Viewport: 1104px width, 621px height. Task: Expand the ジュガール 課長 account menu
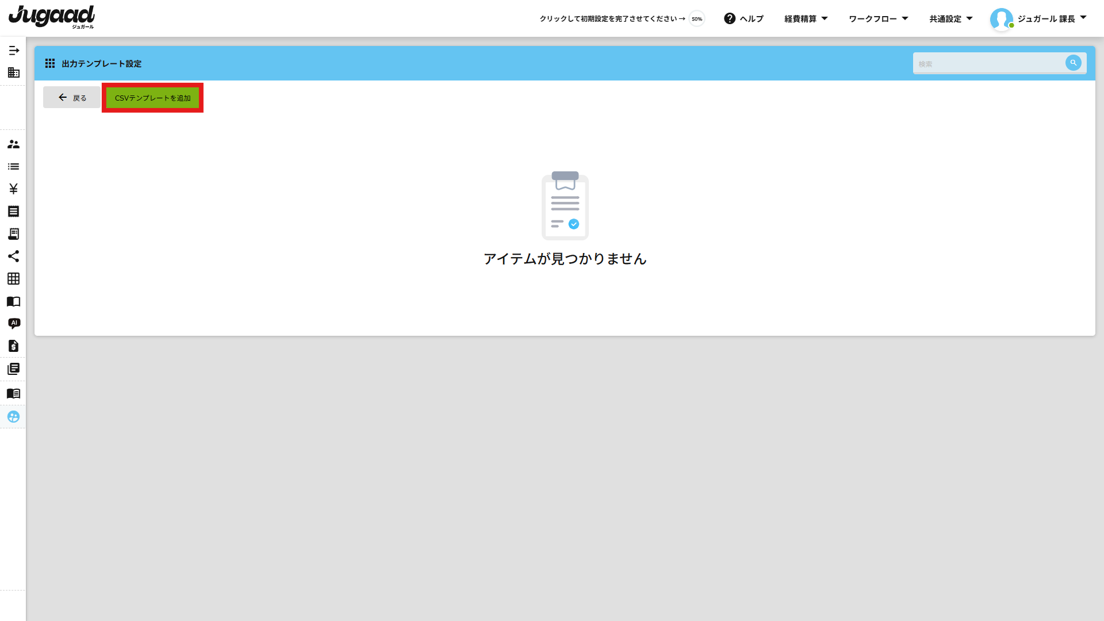point(1052,19)
